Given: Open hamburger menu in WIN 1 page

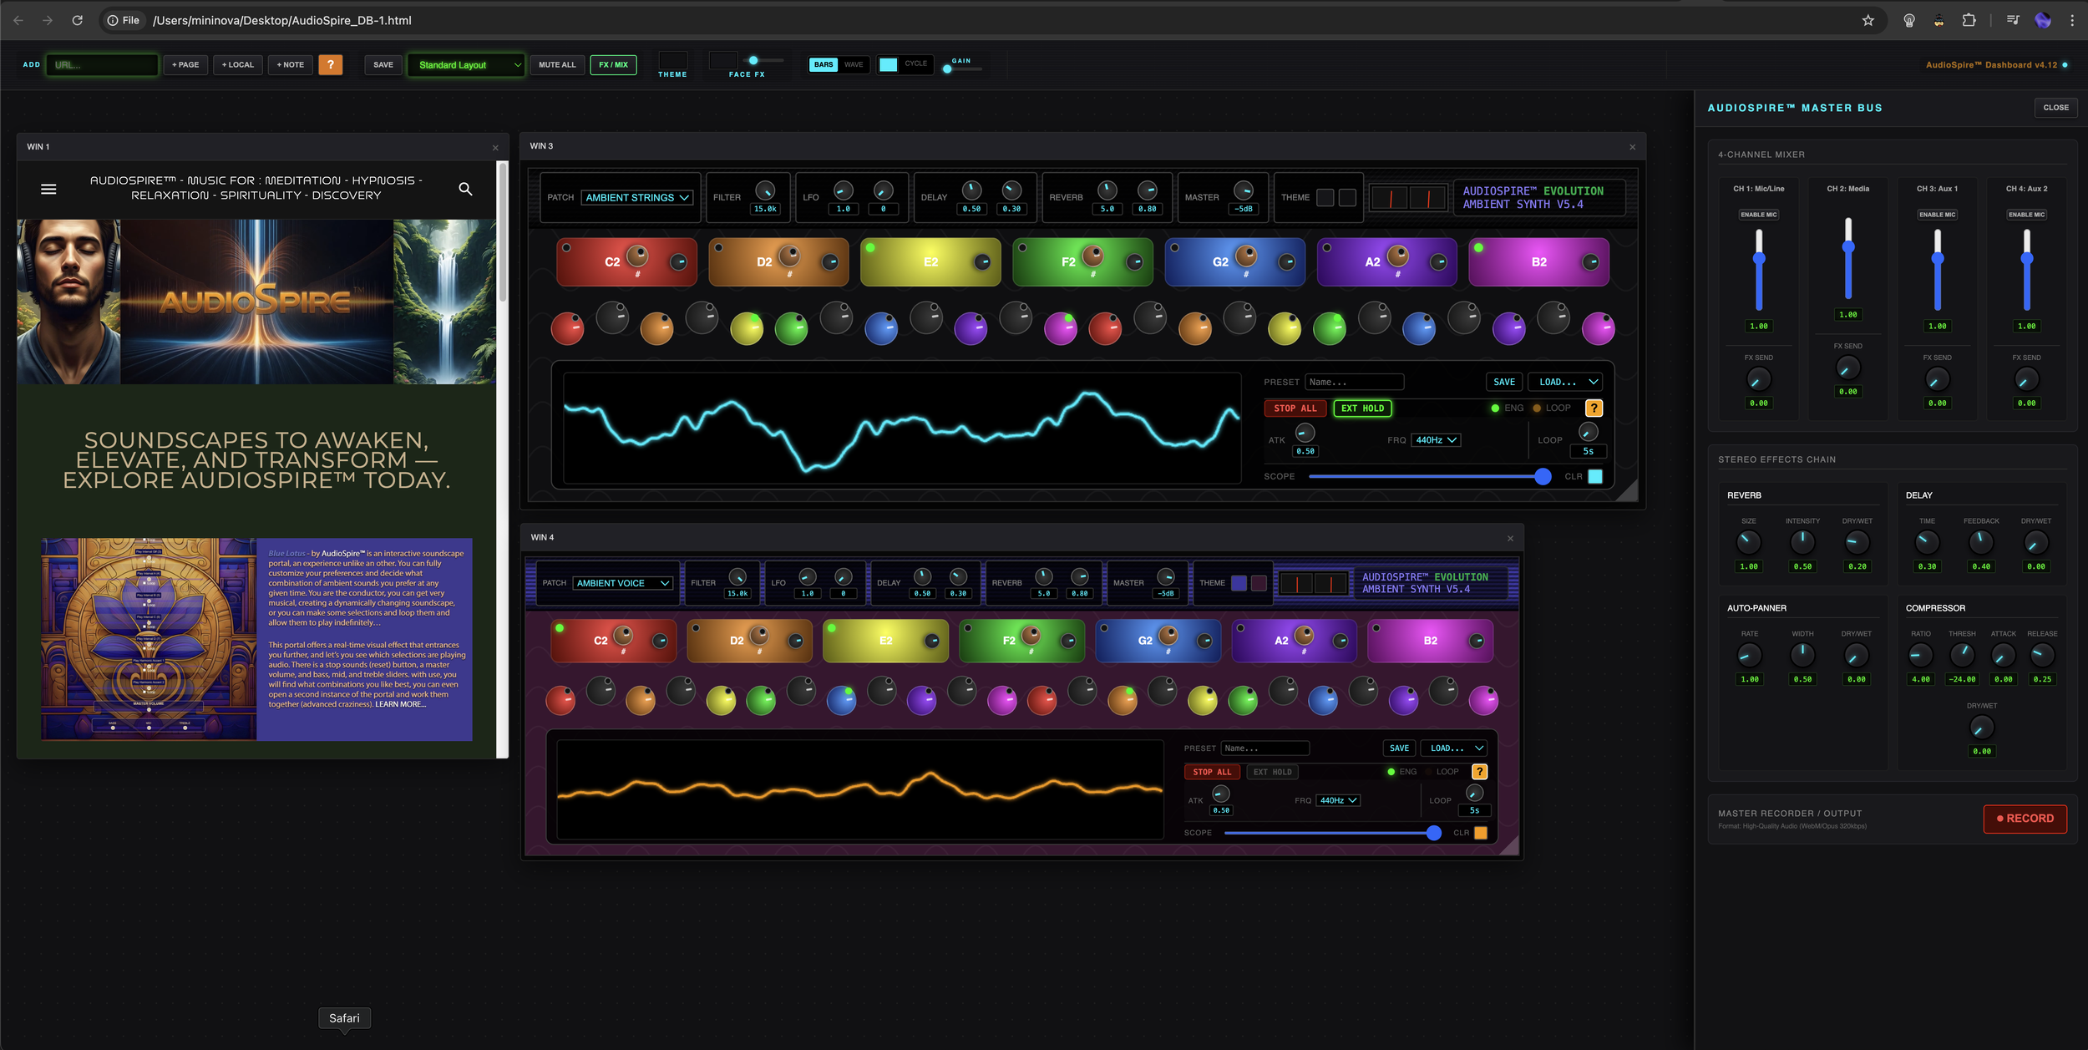Looking at the screenshot, I should click(48, 189).
